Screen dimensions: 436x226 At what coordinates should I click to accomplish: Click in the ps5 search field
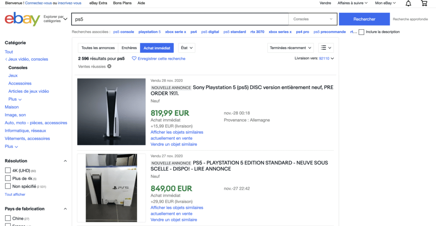pos(180,19)
